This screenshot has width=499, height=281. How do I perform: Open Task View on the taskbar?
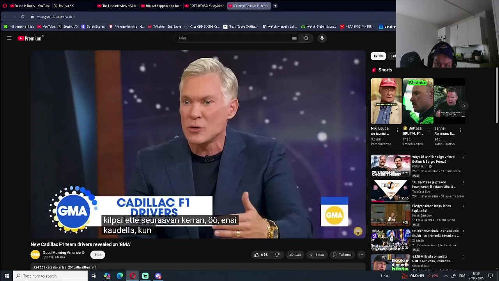pos(94,276)
